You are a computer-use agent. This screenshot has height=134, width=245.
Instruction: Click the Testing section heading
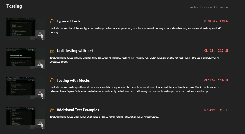14,6
